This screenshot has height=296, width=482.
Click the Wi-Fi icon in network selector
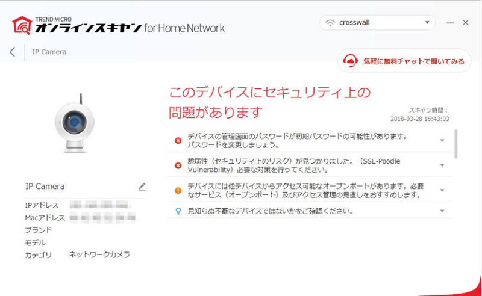coord(330,23)
